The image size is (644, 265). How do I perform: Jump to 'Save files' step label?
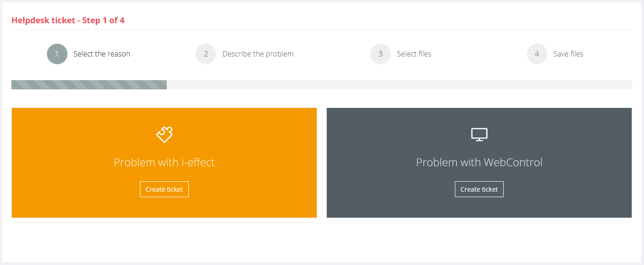click(568, 54)
